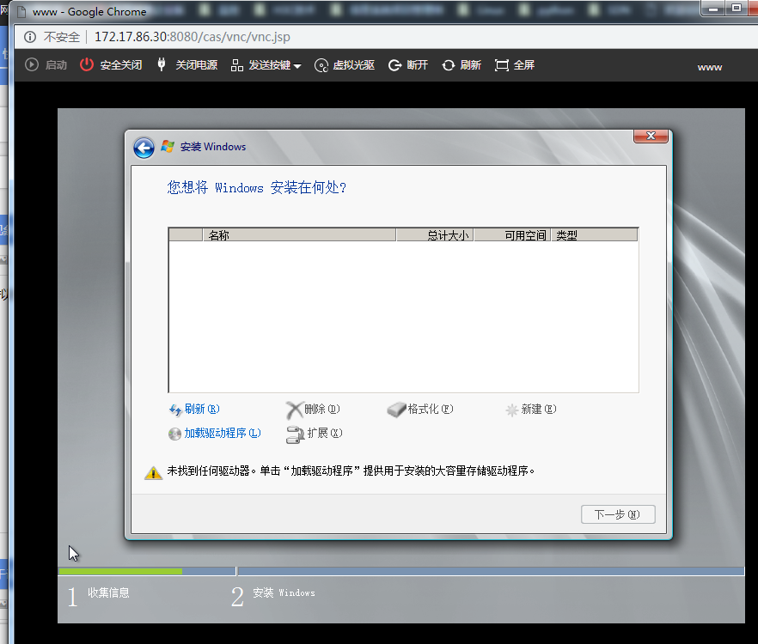Minimize the Chrome window
This screenshot has width=758, height=644.
713,9
